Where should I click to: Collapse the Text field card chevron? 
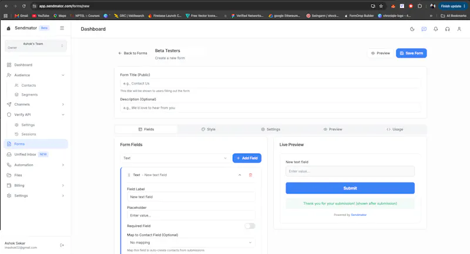pyautogui.click(x=240, y=175)
